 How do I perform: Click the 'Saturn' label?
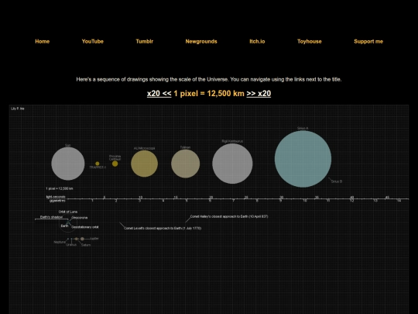click(x=86, y=245)
